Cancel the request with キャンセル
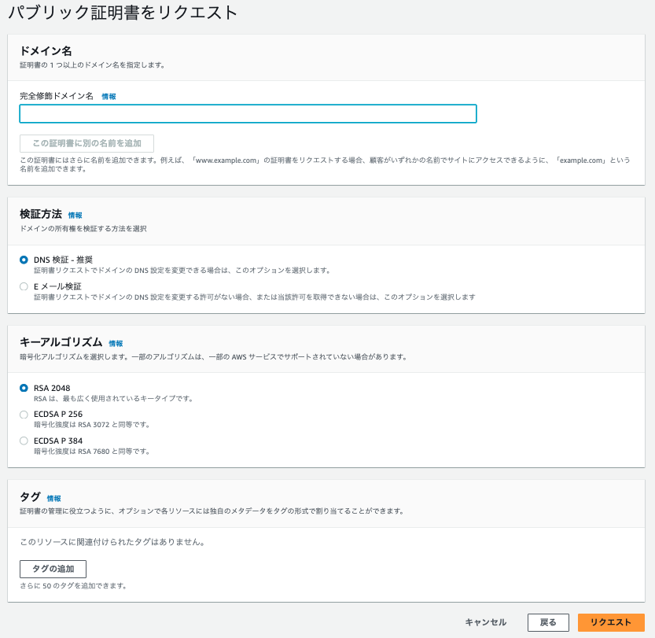 pyautogui.click(x=484, y=621)
